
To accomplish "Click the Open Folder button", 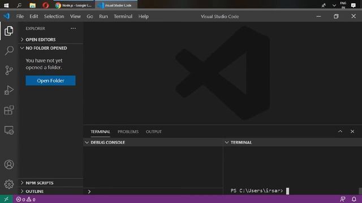I will coord(50,81).
